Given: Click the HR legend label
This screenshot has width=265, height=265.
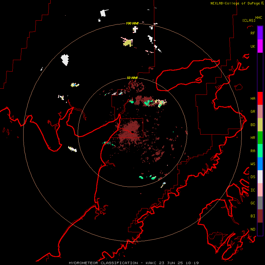Looking at the screenshot, I should [x=253, y=138].
